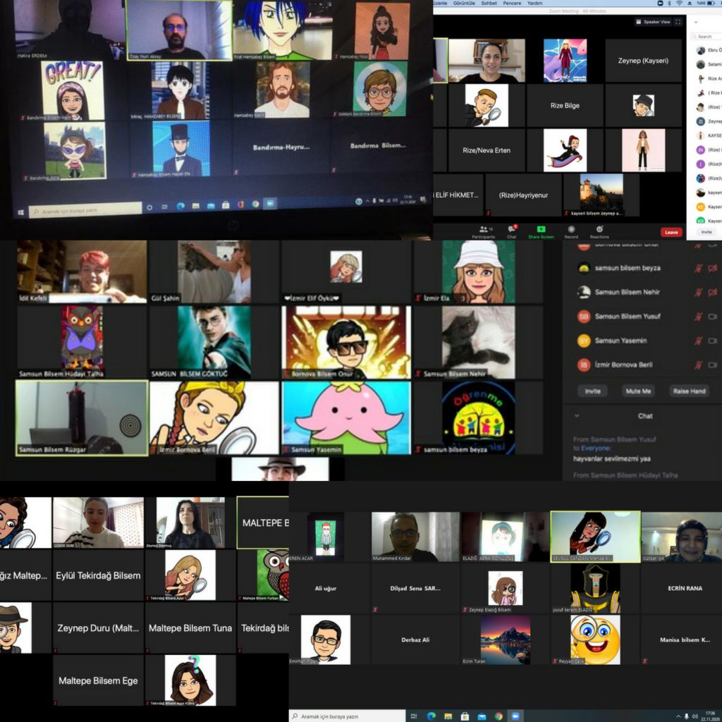Click Windows Start in the top-left screenshot
The width and height of the screenshot is (722, 722).
[21, 210]
